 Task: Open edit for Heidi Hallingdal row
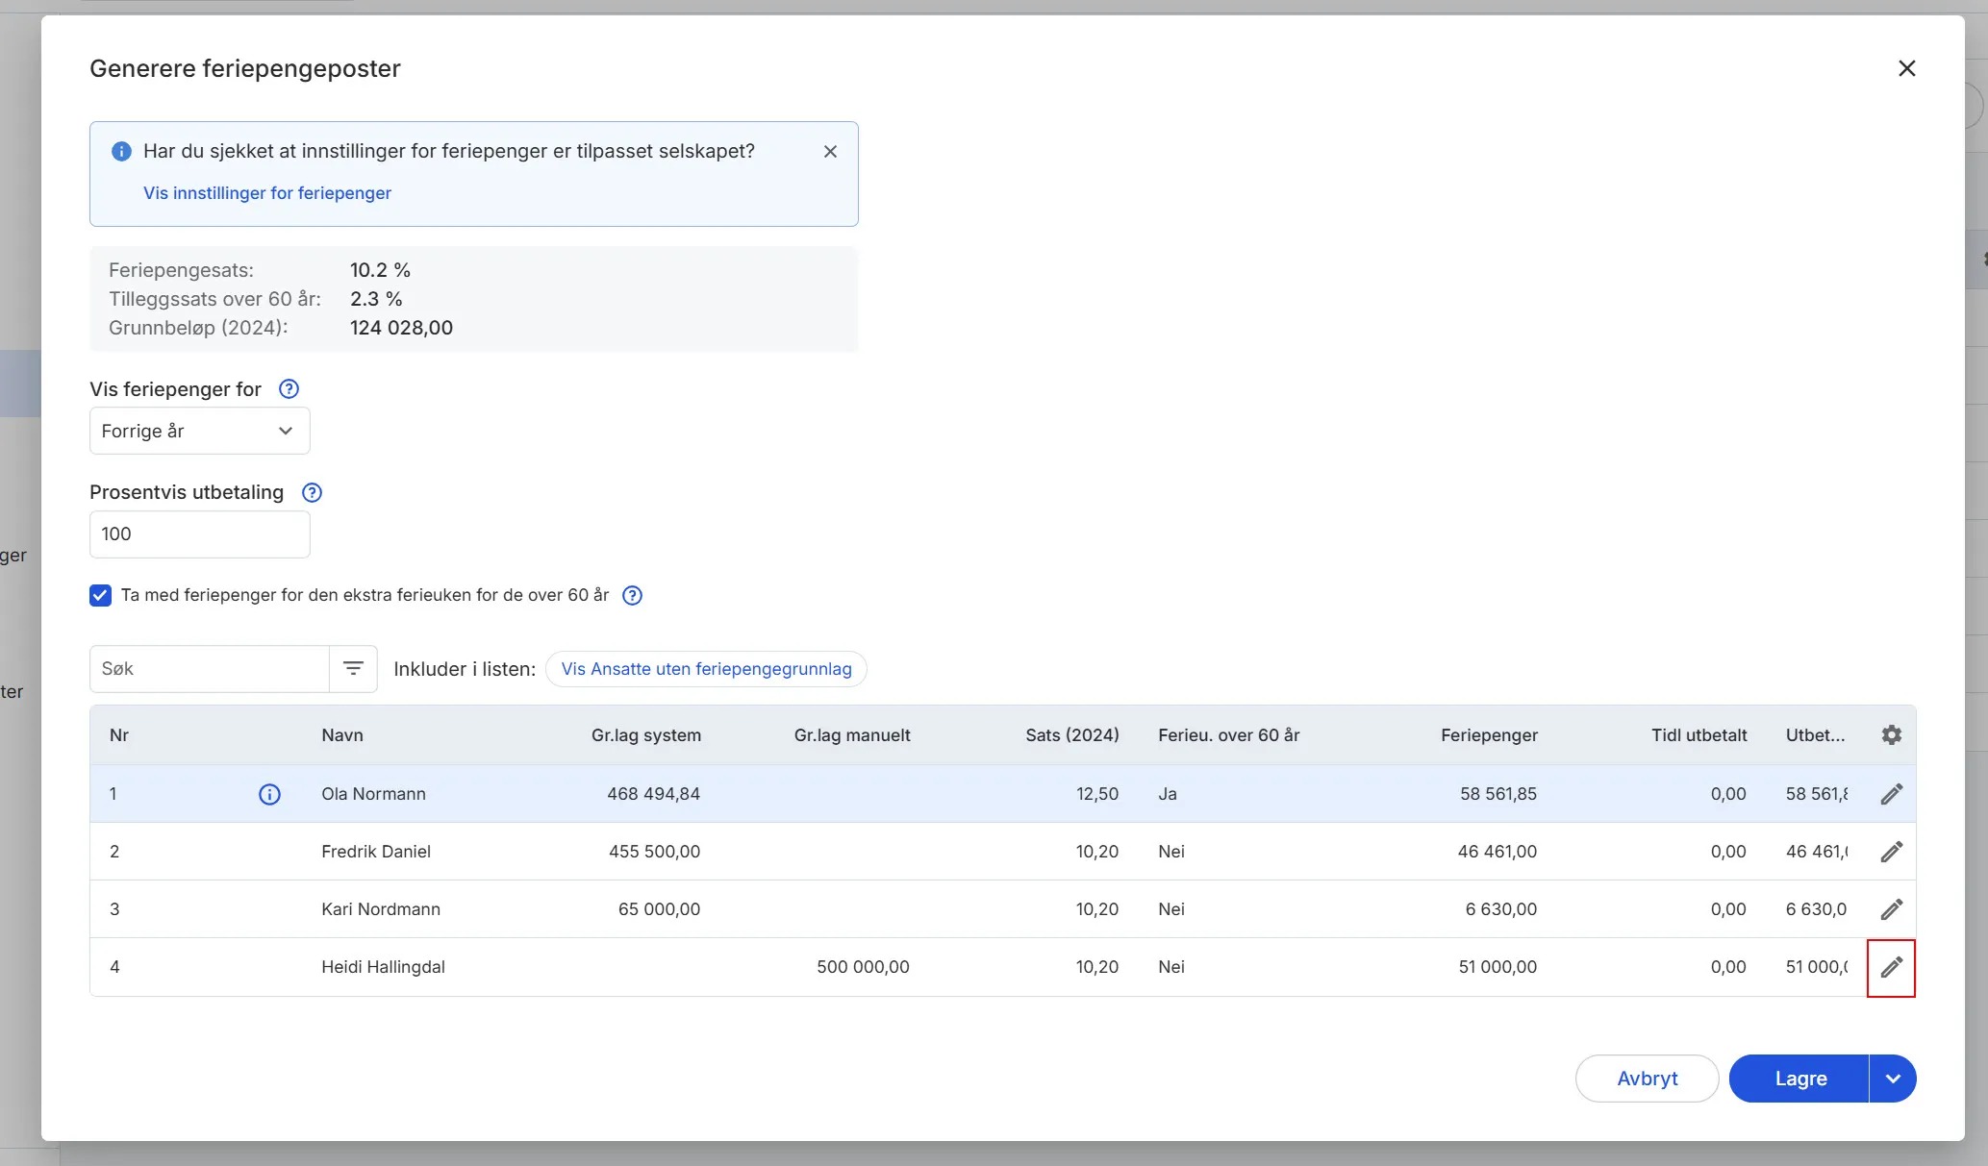(x=1891, y=967)
